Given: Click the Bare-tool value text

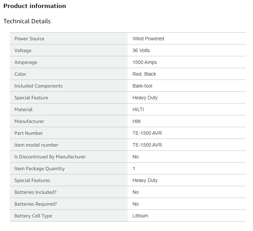Looking at the screenshot, I should 142,86.
